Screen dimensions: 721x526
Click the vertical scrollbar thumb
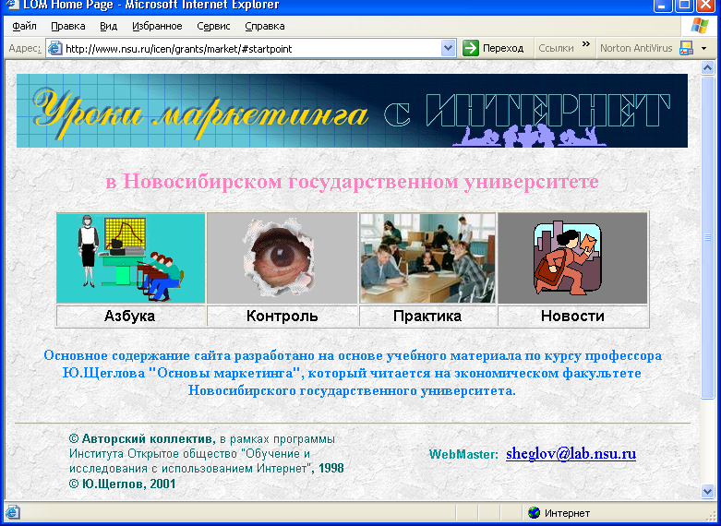(708, 237)
